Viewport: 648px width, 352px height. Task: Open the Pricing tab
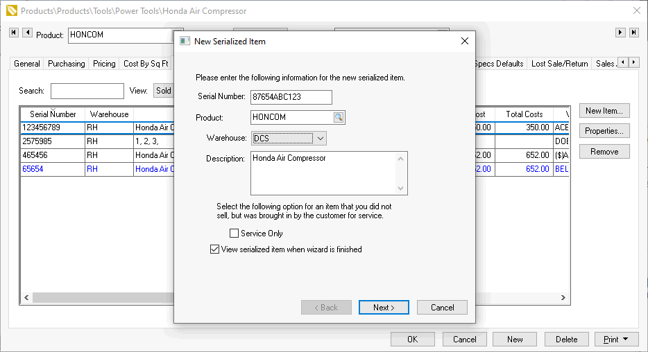pyautogui.click(x=104, y=64)
